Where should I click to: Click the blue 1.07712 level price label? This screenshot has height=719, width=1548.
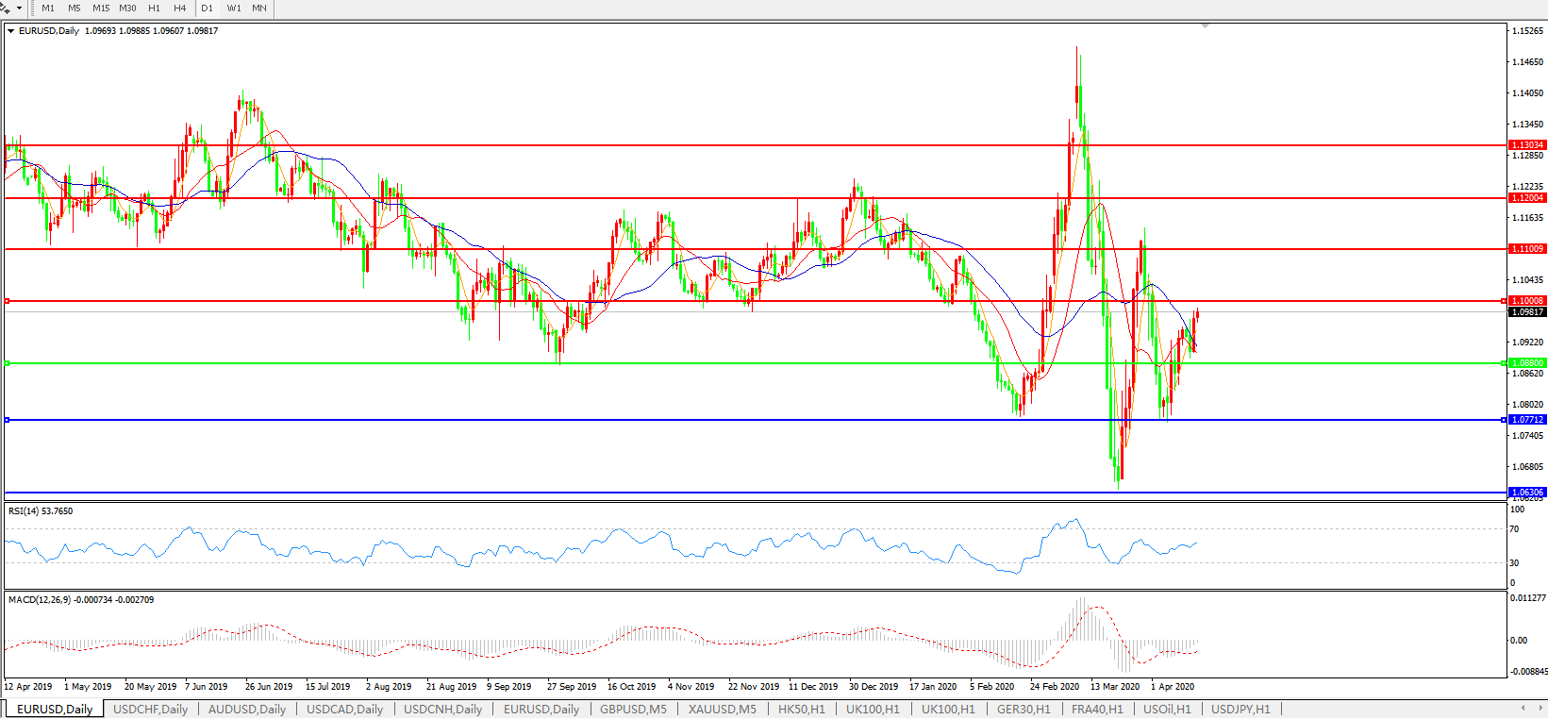(1527, 420)
